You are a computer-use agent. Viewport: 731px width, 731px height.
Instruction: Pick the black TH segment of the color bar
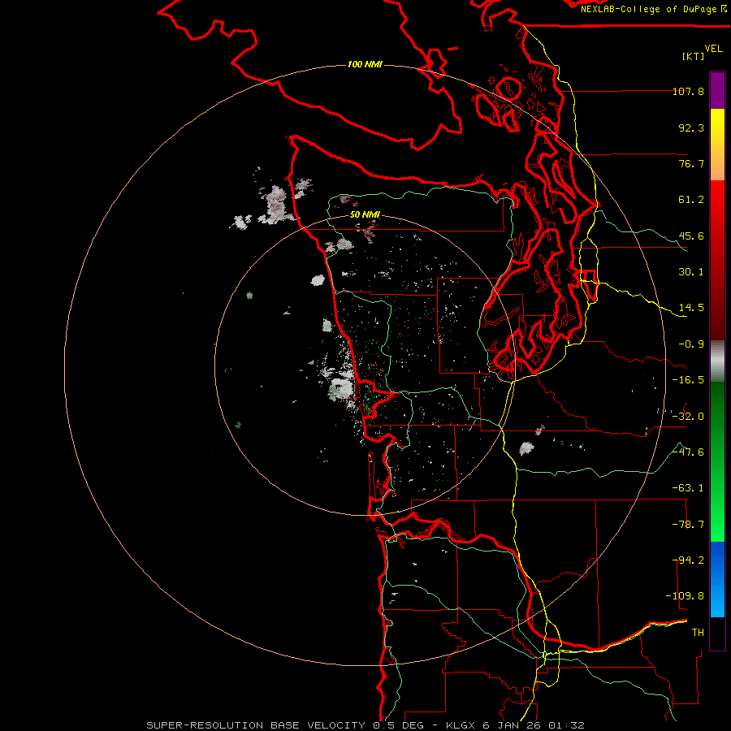717,634
